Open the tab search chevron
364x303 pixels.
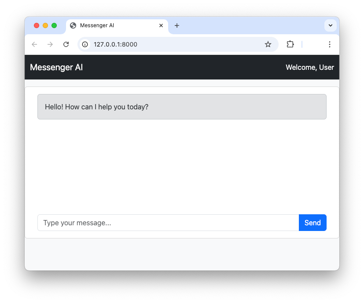click(x=331, y=25)
